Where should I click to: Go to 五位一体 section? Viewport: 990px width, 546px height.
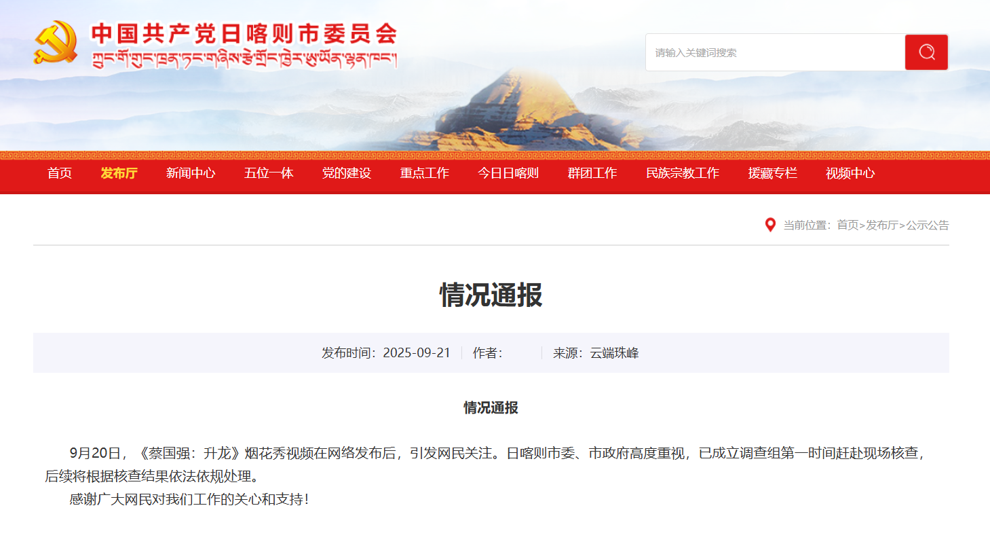point(269,173)
